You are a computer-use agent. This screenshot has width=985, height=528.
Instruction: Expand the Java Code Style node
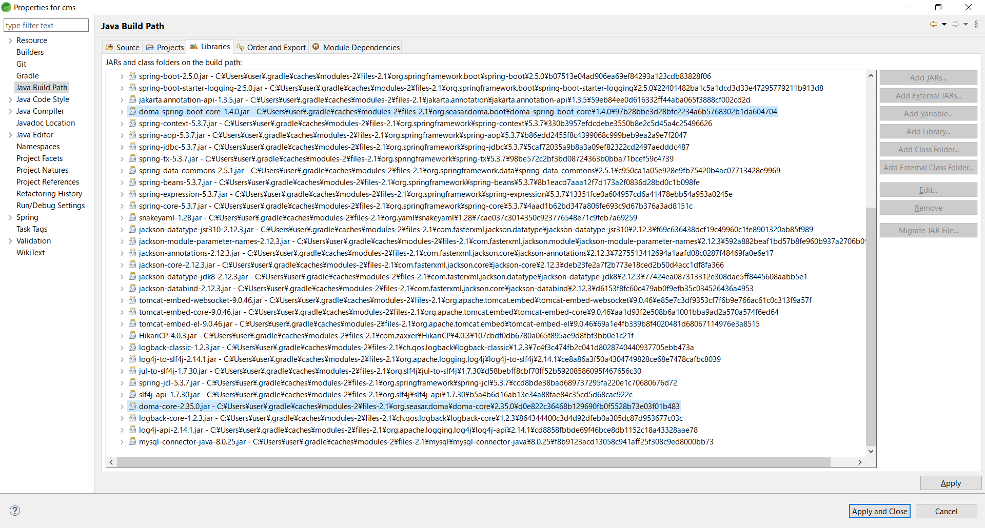10,99
